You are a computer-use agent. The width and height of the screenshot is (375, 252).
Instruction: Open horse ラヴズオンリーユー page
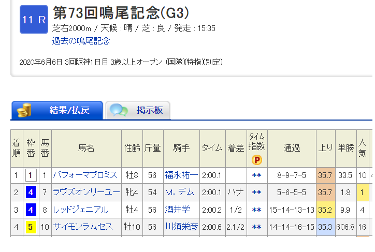(x=86, y=192)
